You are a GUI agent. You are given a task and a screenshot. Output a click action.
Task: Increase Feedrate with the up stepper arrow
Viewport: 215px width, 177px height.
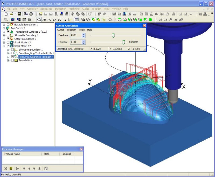pos(84,34)
